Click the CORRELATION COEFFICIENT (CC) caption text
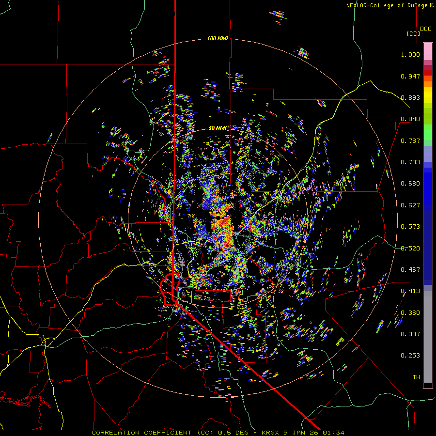Screen dimensions: 436x436 (x=153, y=433)
